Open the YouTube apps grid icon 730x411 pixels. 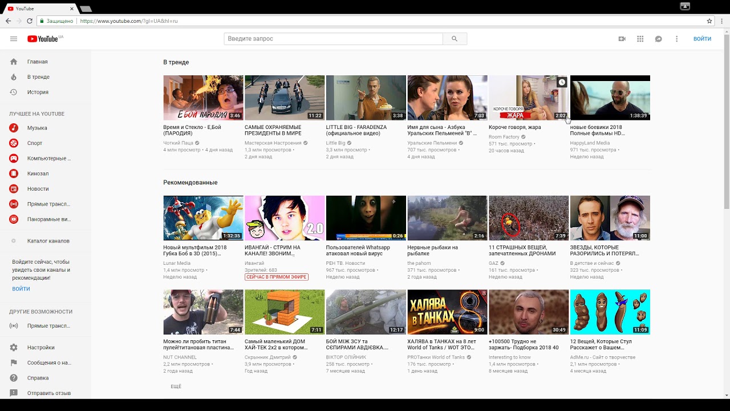point(640,39)
